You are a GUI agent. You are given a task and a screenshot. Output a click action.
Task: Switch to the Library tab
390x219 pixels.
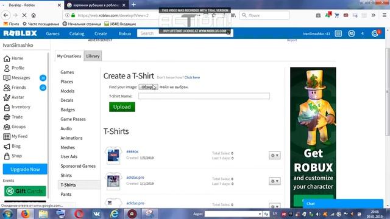tap(93, 56)
